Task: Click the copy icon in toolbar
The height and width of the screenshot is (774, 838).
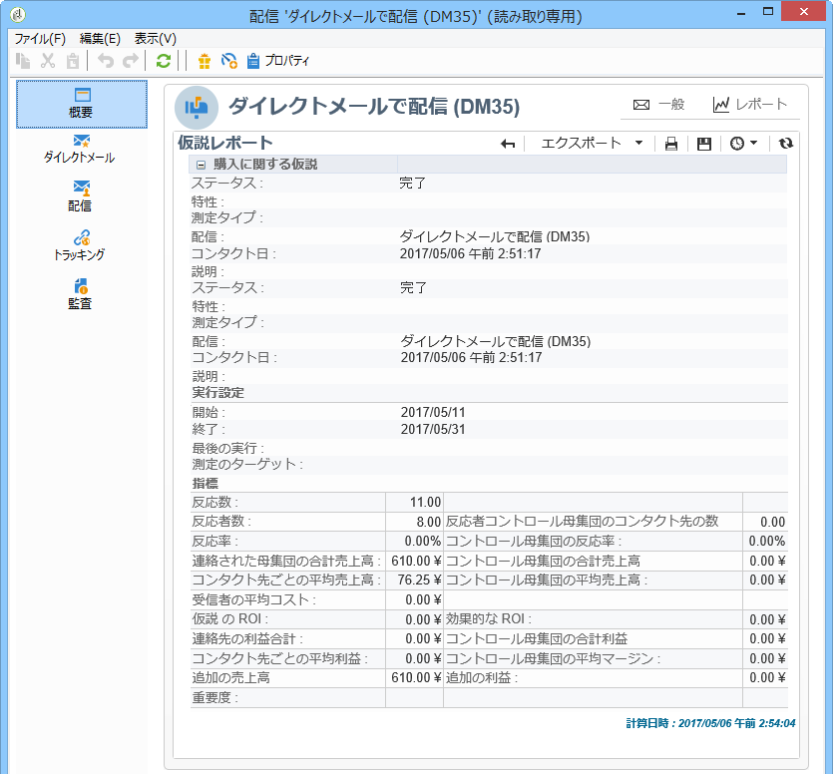Action: [x=23, y=61]
